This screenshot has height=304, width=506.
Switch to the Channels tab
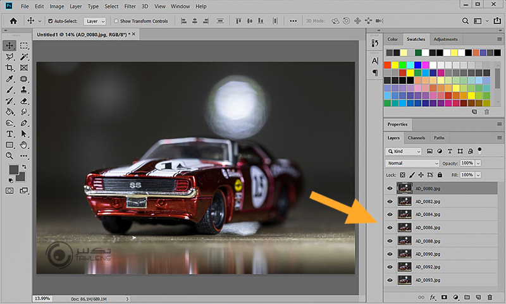pyautogui.click(x=416, y=138)
